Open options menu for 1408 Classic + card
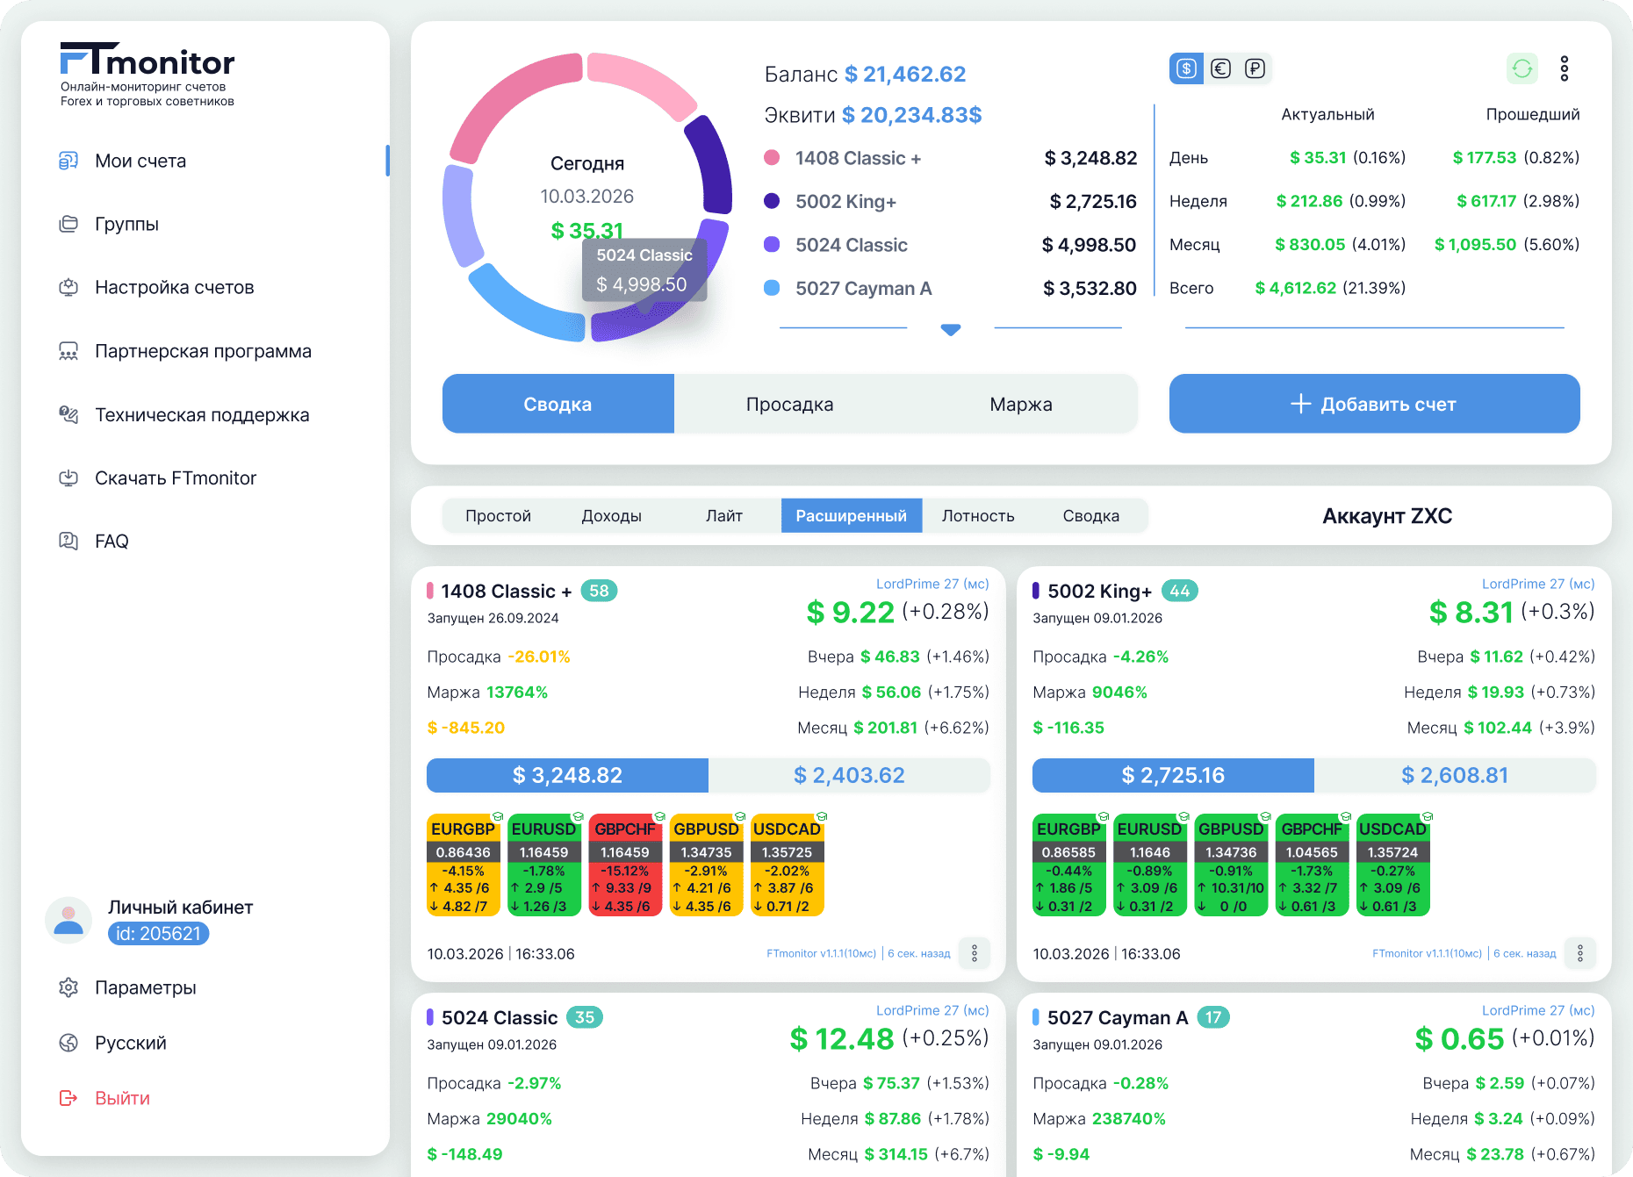Screen dimensions: 1633x1177 point(974,953)
